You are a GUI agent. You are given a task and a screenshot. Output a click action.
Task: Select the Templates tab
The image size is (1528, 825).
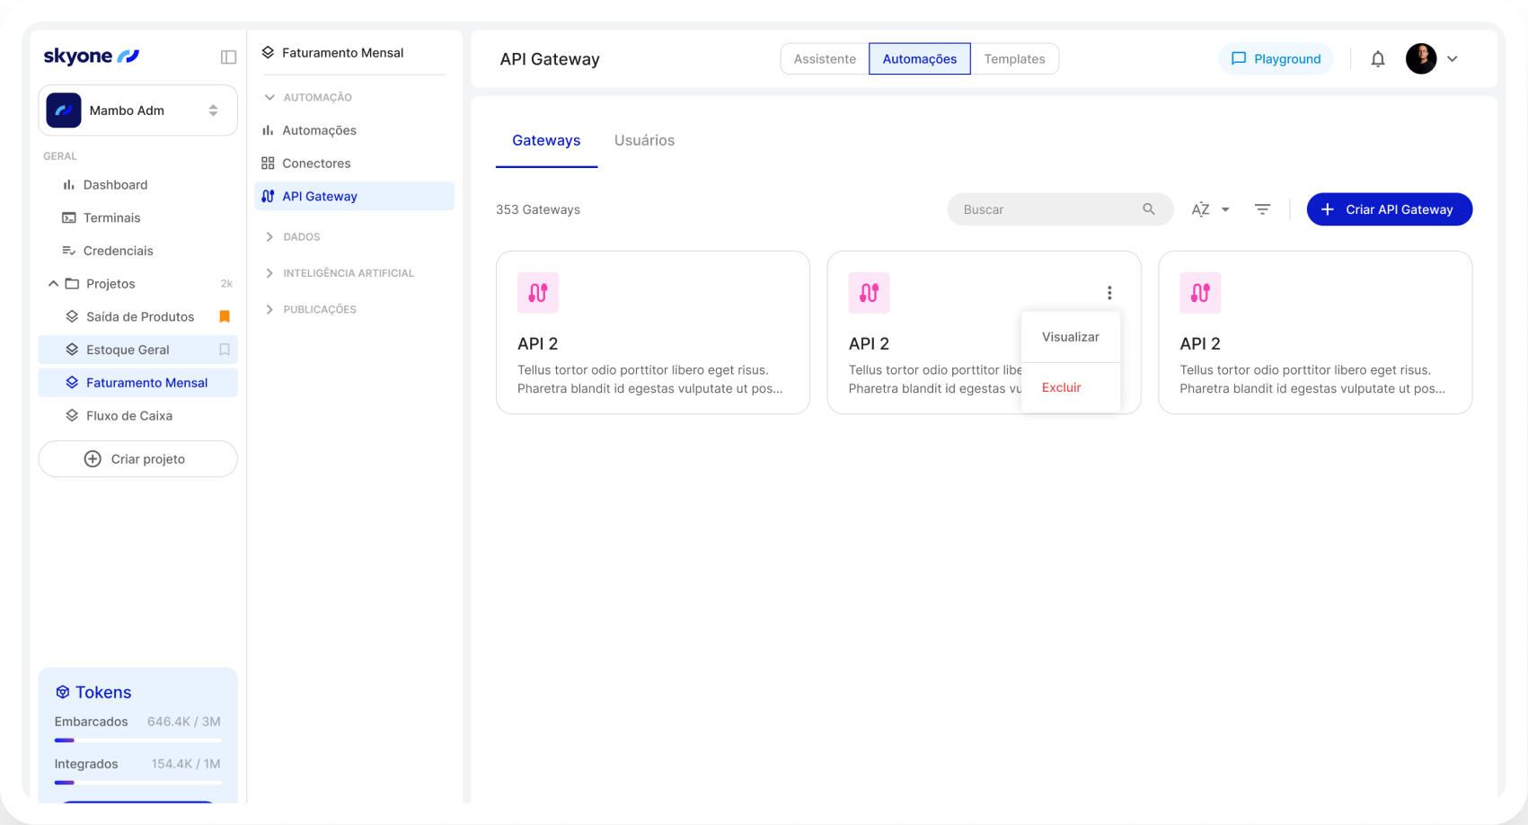click(x=1014, y=58)
